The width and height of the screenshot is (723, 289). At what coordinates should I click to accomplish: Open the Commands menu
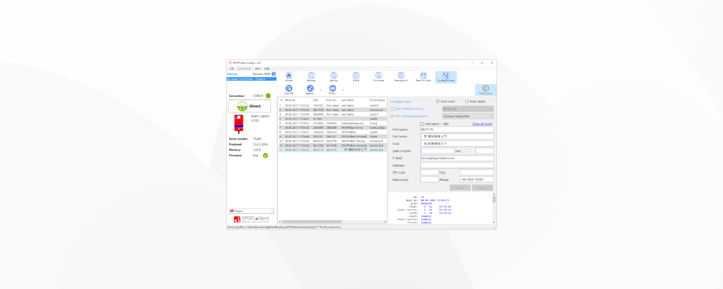coord(244,69)
